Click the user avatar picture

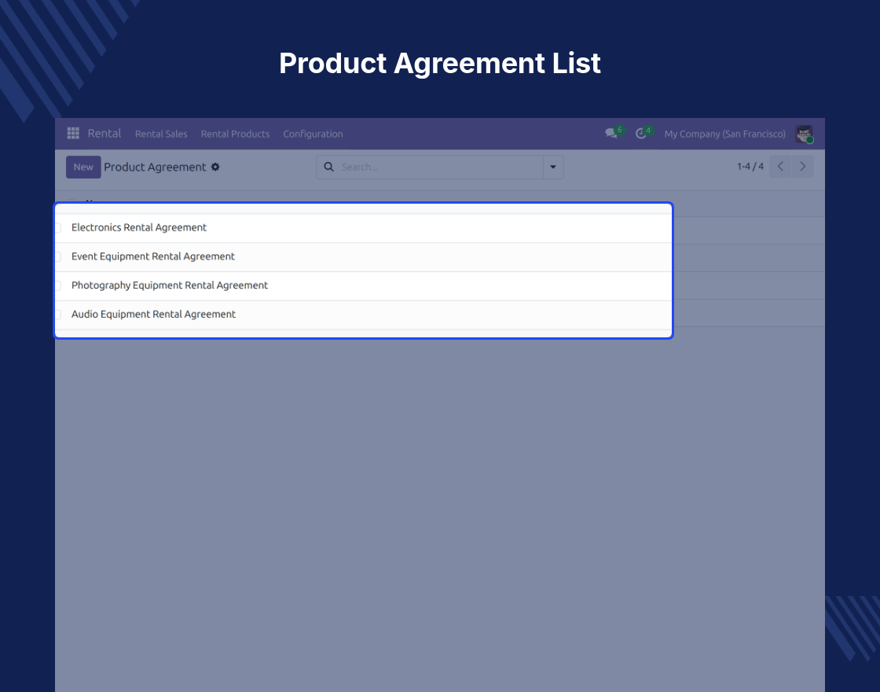coord(805,134)
